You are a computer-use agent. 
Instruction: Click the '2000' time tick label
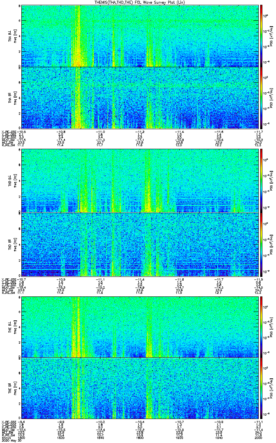pos(259,438)
